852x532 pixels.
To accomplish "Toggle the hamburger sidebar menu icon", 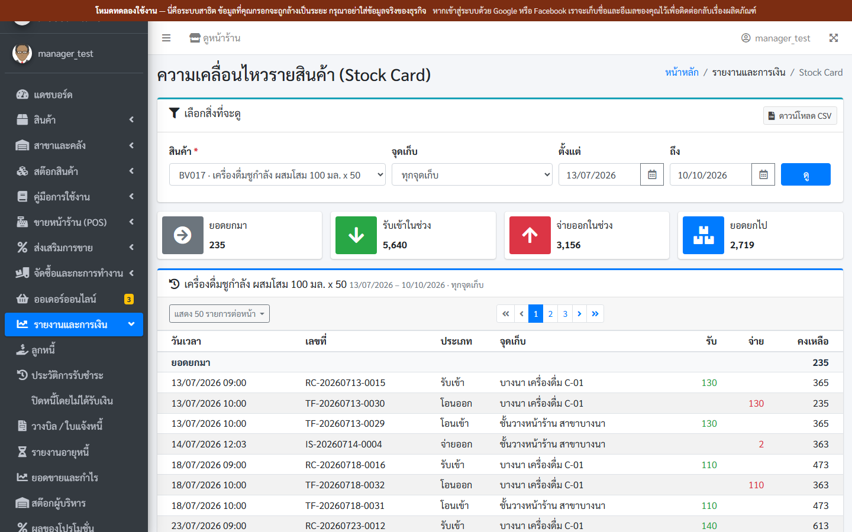I will pos(166,38).
